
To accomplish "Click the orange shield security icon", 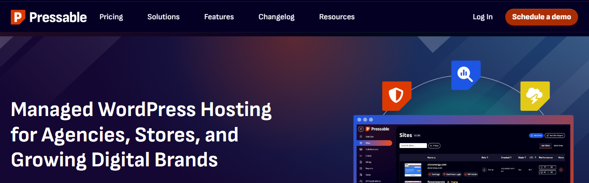I will (396, 95).
